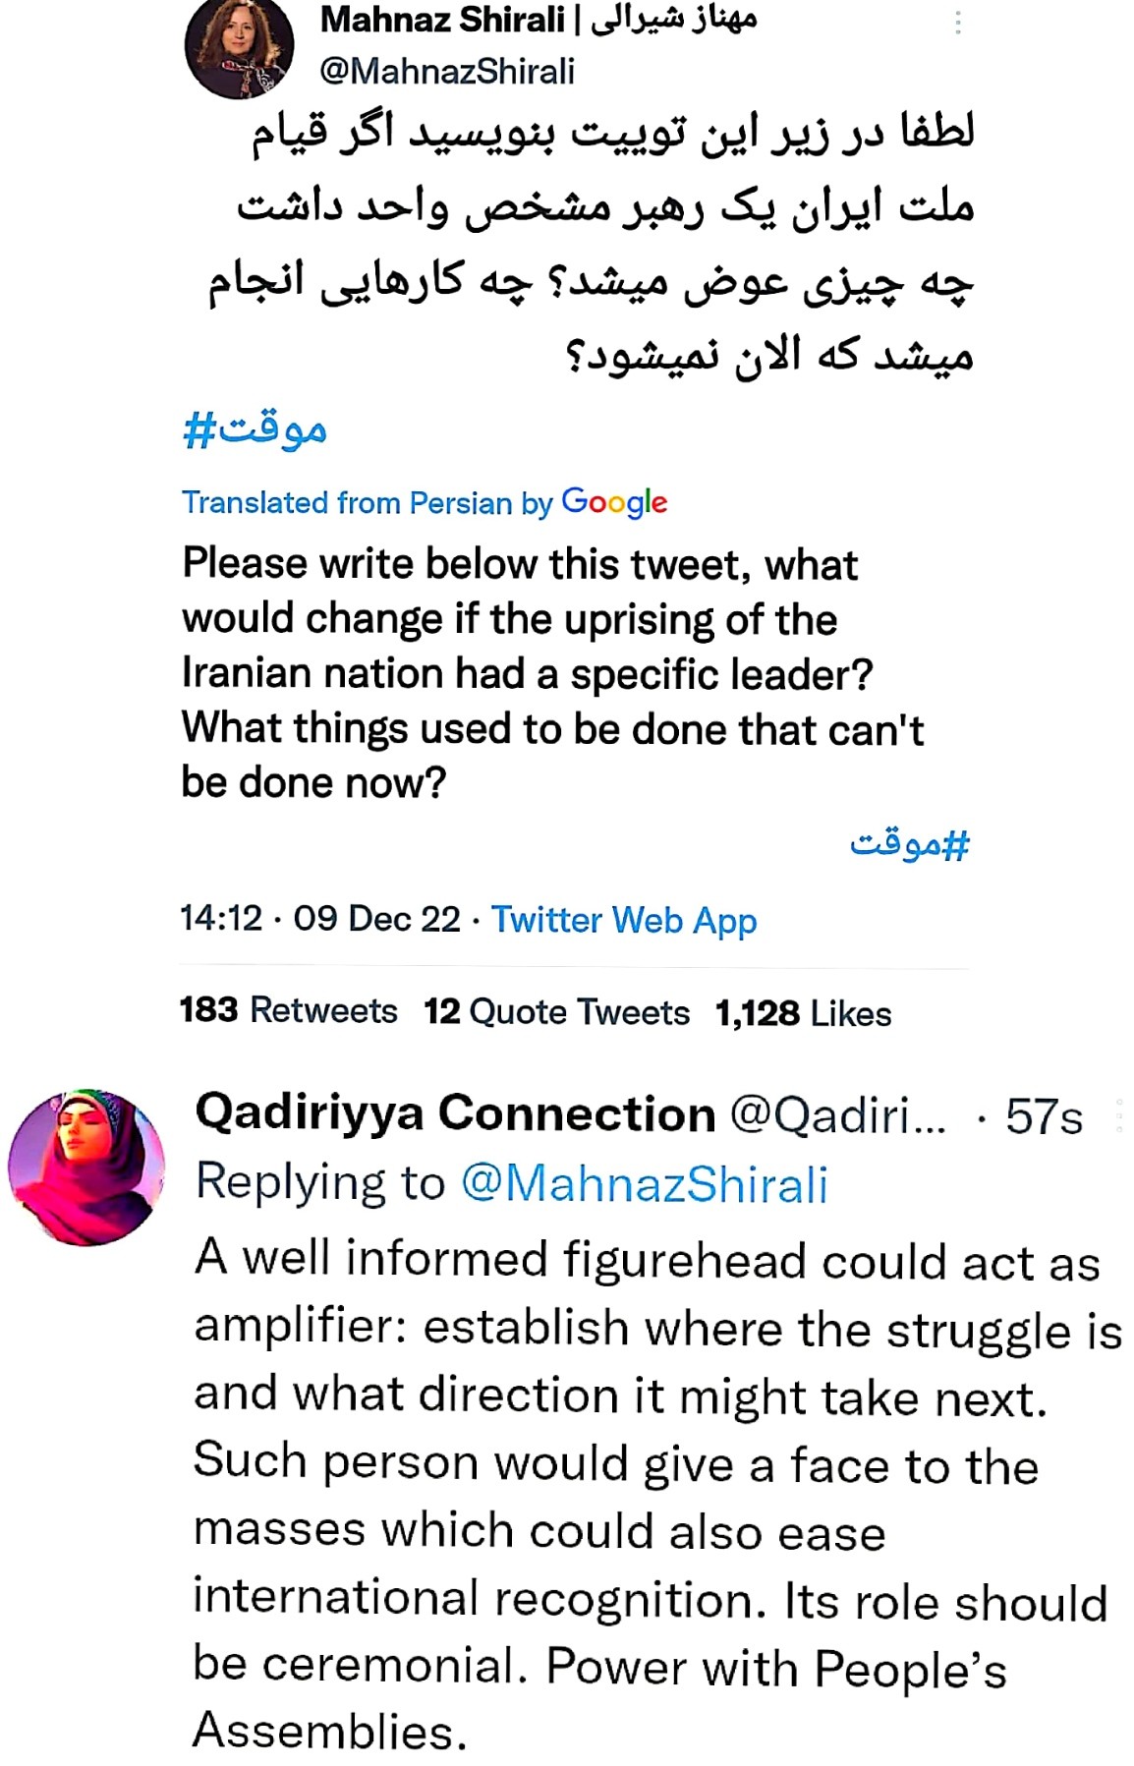Screen dimensions: 1134x1766
Task: Open the hashtag below the translated text
Action: coord(910,843)
